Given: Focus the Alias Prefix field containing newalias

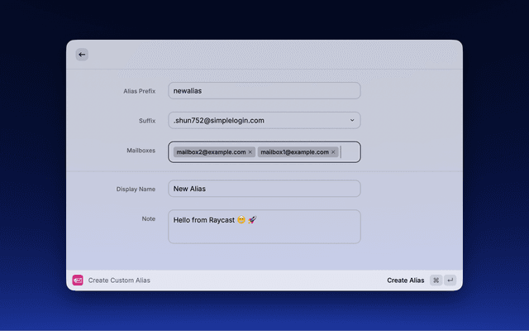Looking at the screenshot, I should point(264,91).
